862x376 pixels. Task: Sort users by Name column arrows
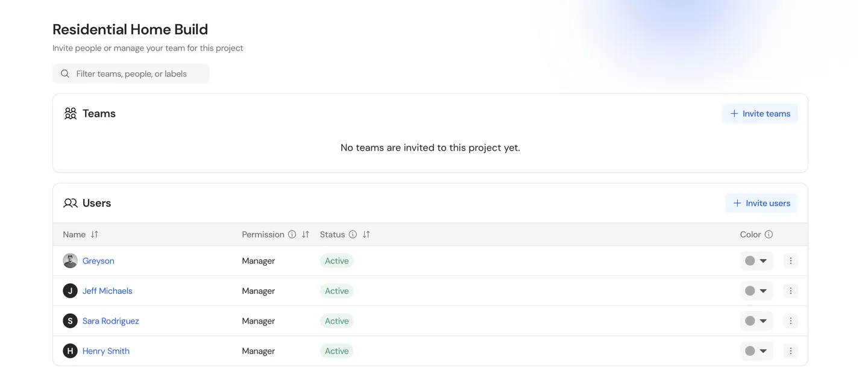[95, 234]
